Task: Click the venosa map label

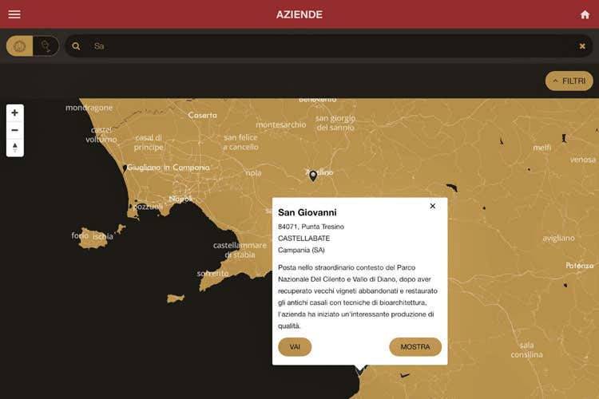Action: tap(582, 160)
